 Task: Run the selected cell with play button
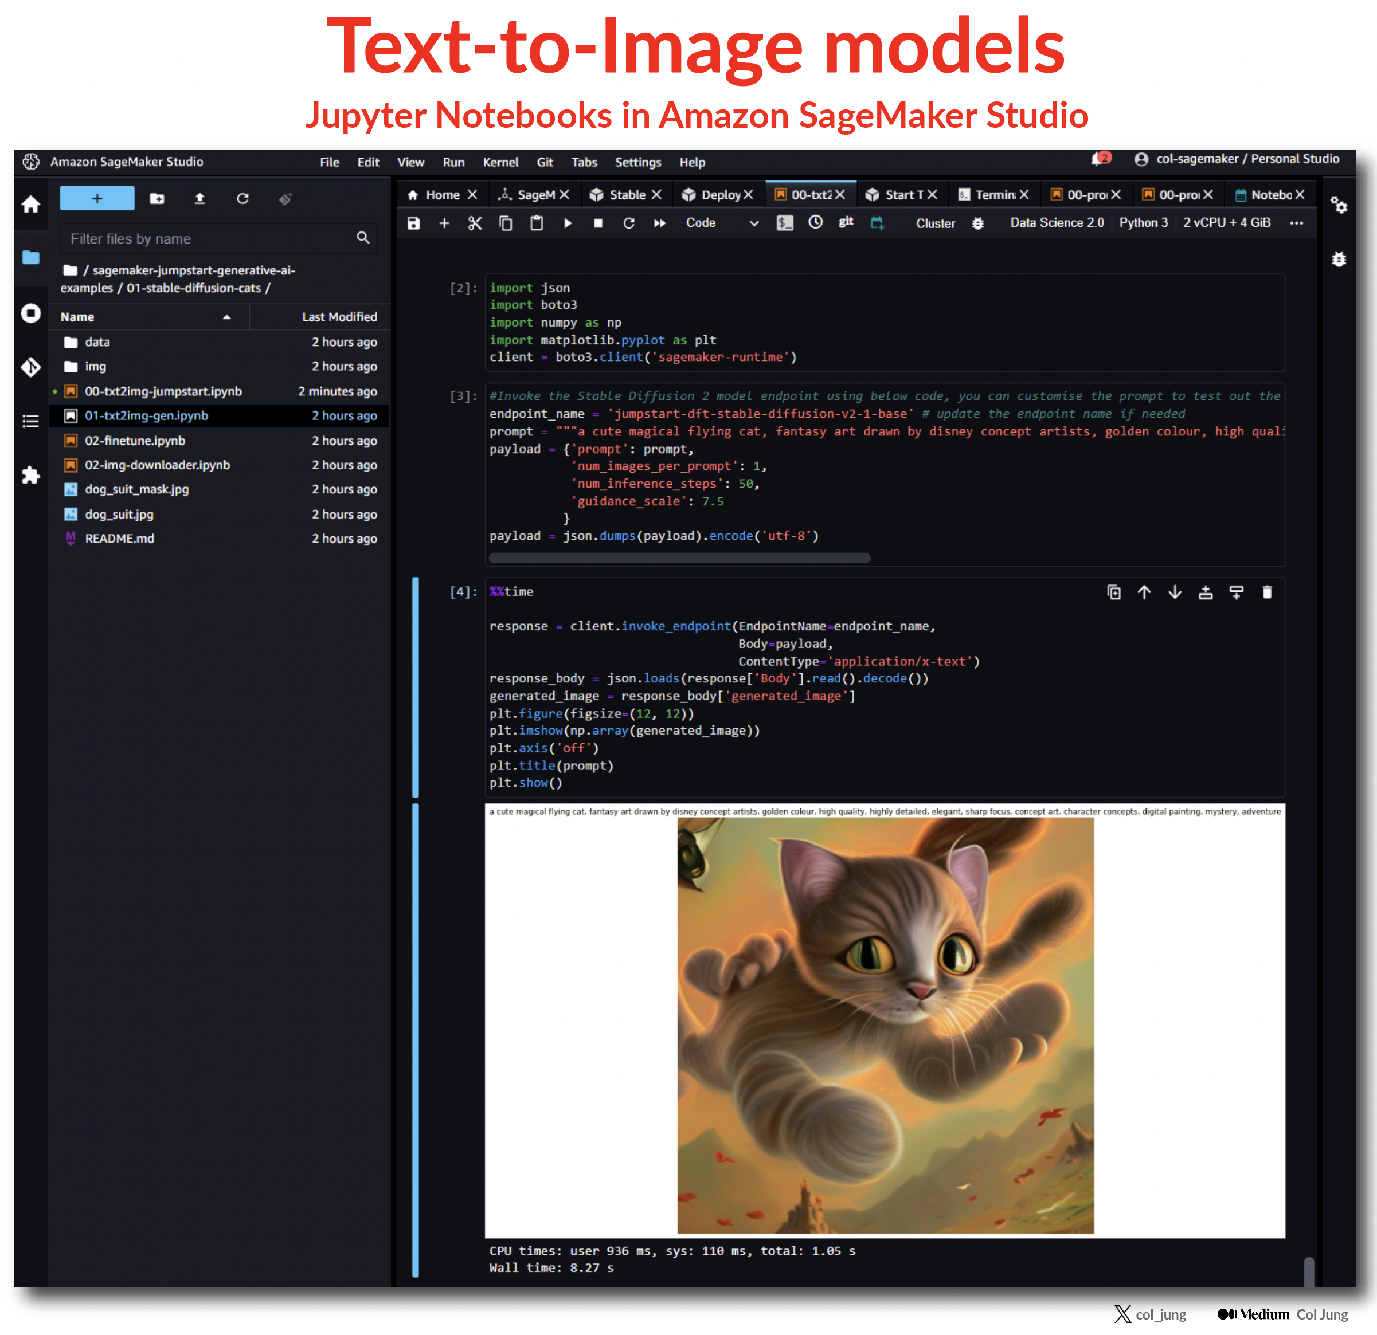pos(568,223)
